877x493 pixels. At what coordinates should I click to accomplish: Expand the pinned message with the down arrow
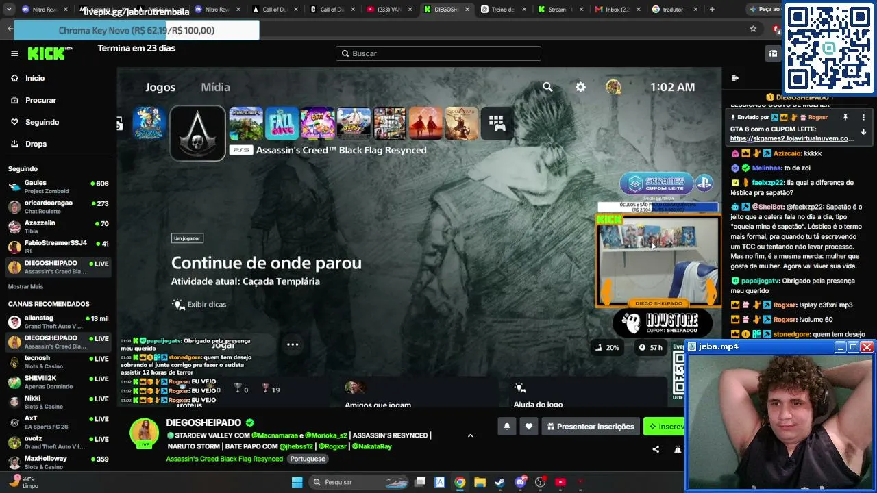pyautogui.click(x=863, y=132)
